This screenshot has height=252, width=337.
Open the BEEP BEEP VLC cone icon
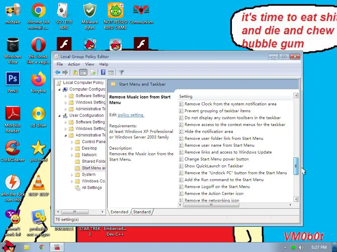pyautogui.click(x=39, y=186)
